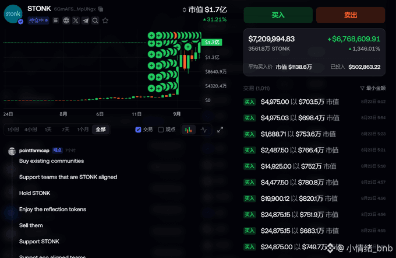Click the ▲31.21% change indicator

tap(215, 19)
